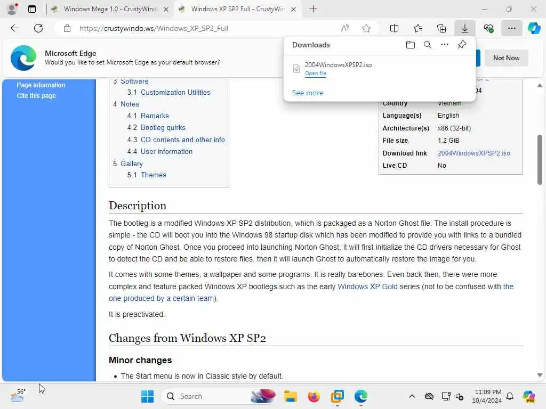Open the weather widget showing 56°
Viewport: 546px width, 409px height.
click(x=18, y=396)
